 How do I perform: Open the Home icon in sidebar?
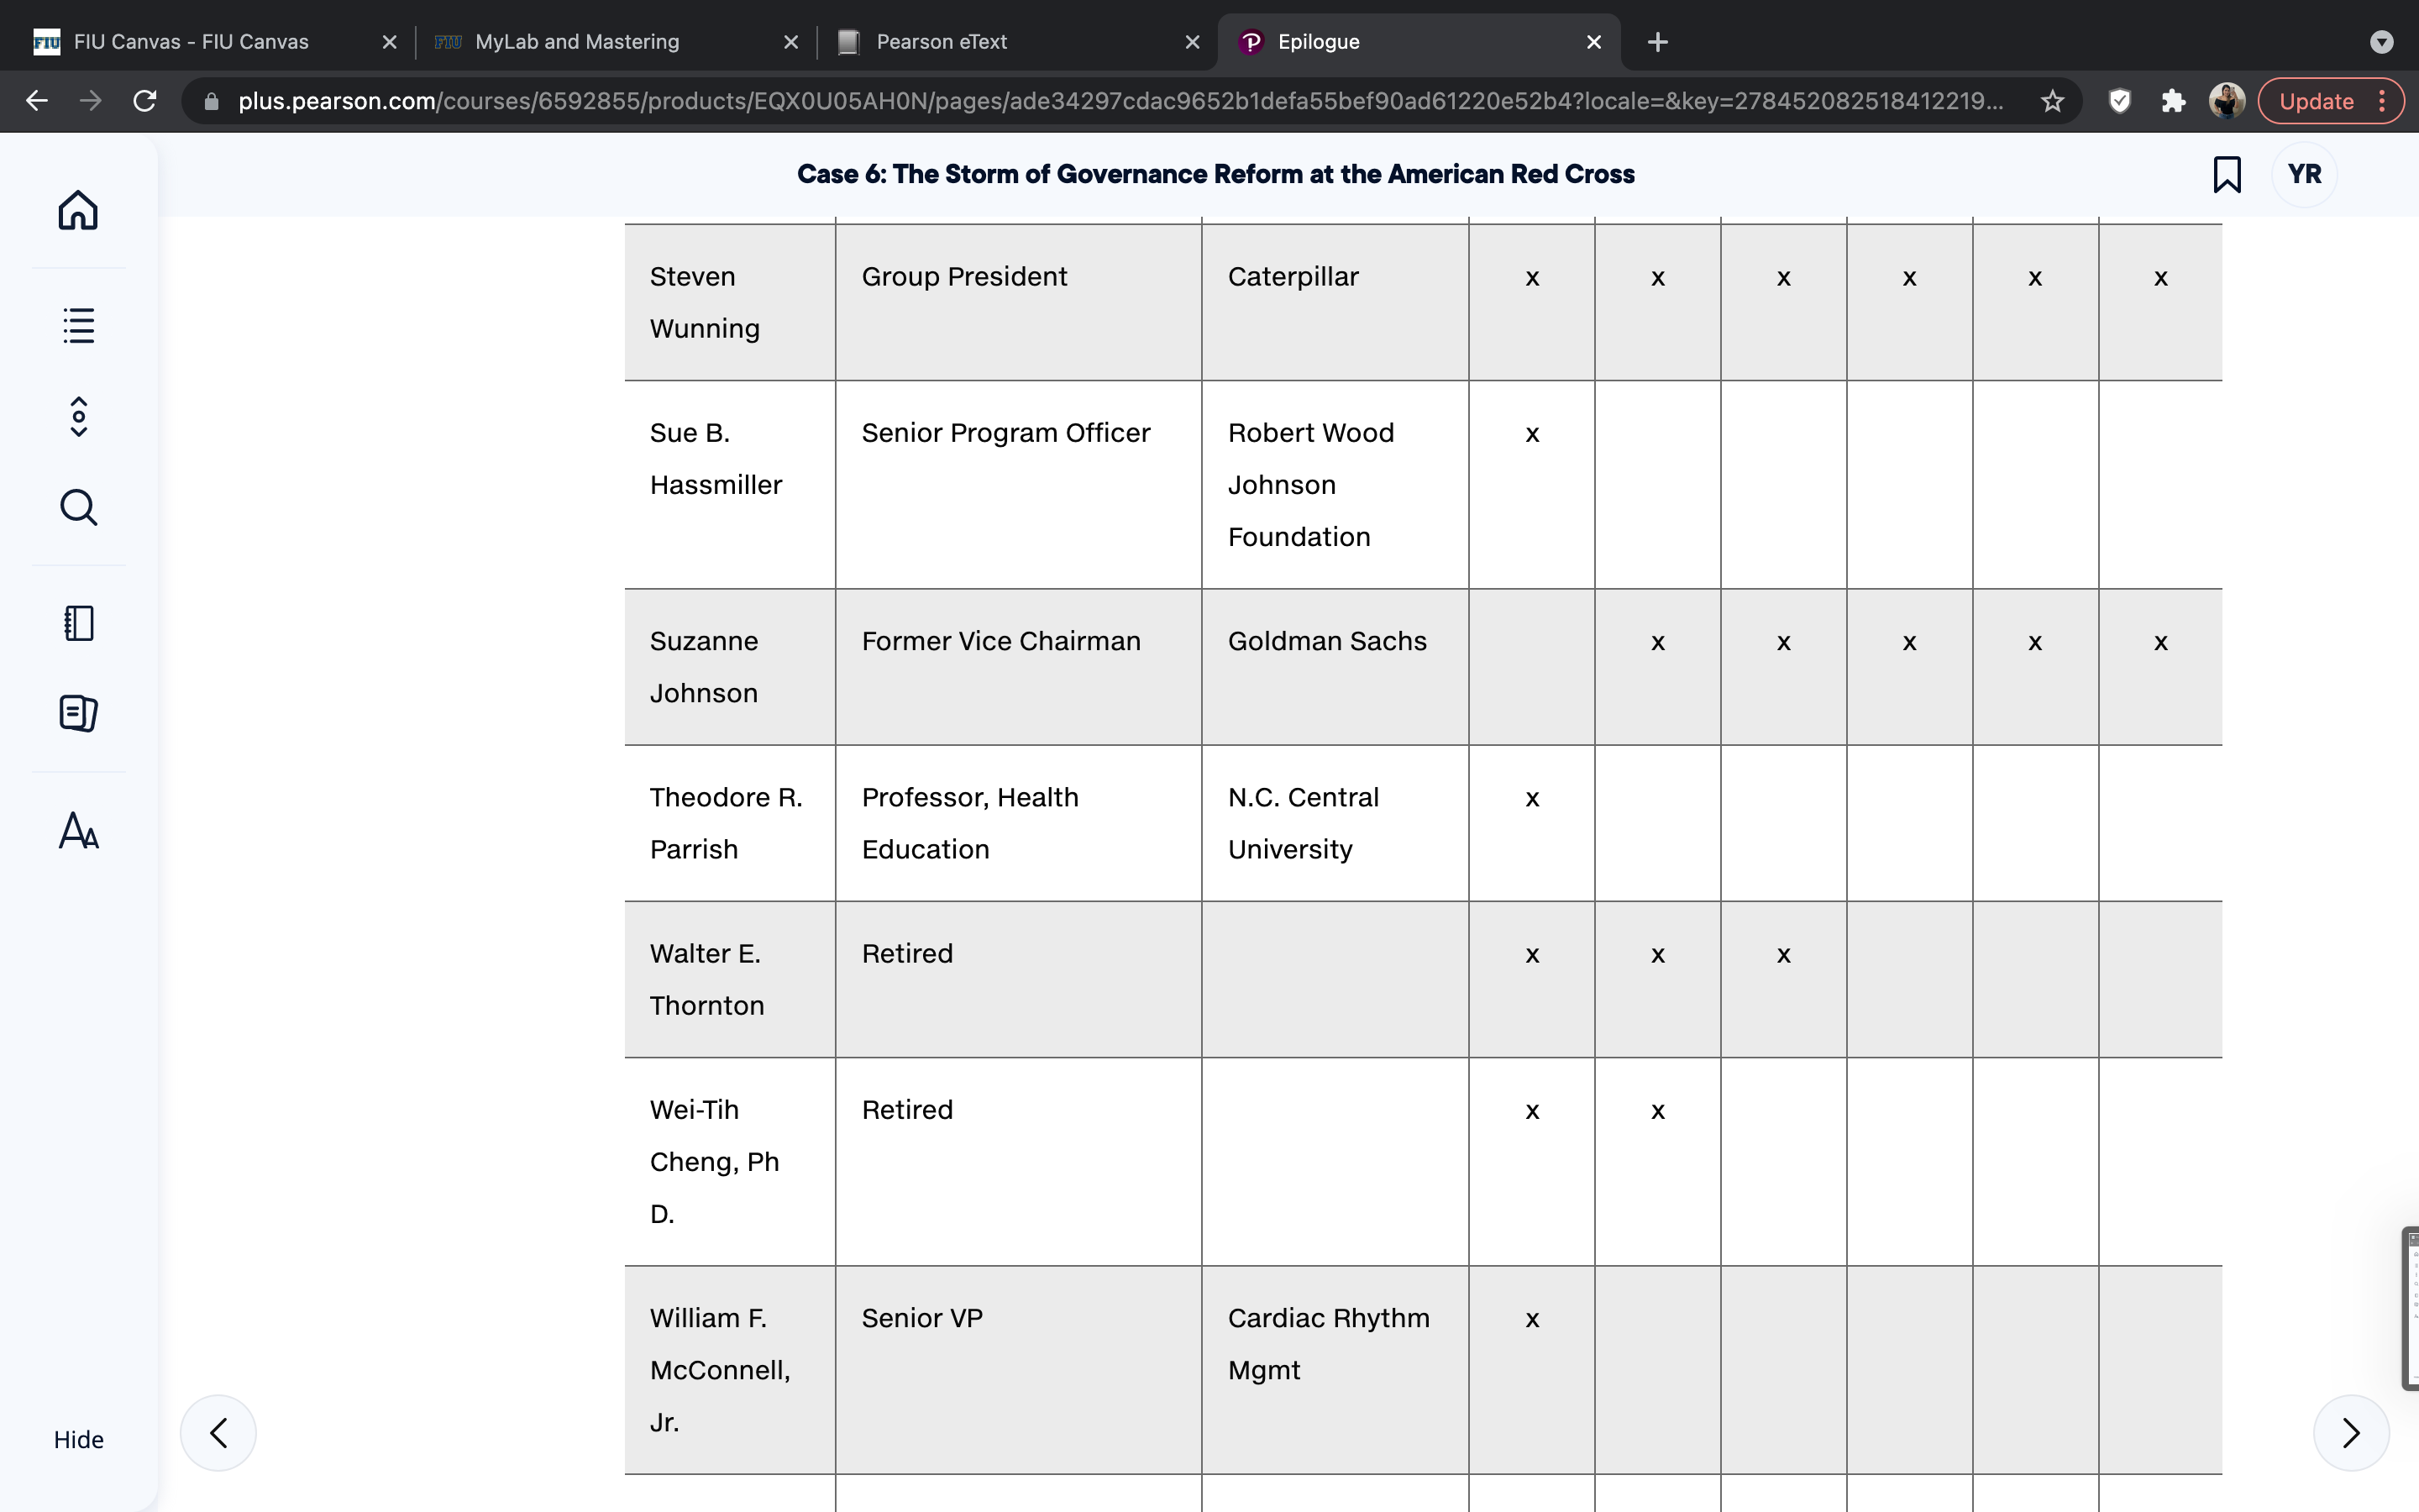[78, 210]
